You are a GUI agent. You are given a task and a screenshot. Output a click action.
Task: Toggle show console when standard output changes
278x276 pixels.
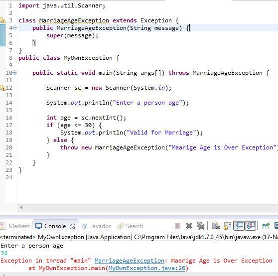tap(239, 226)
